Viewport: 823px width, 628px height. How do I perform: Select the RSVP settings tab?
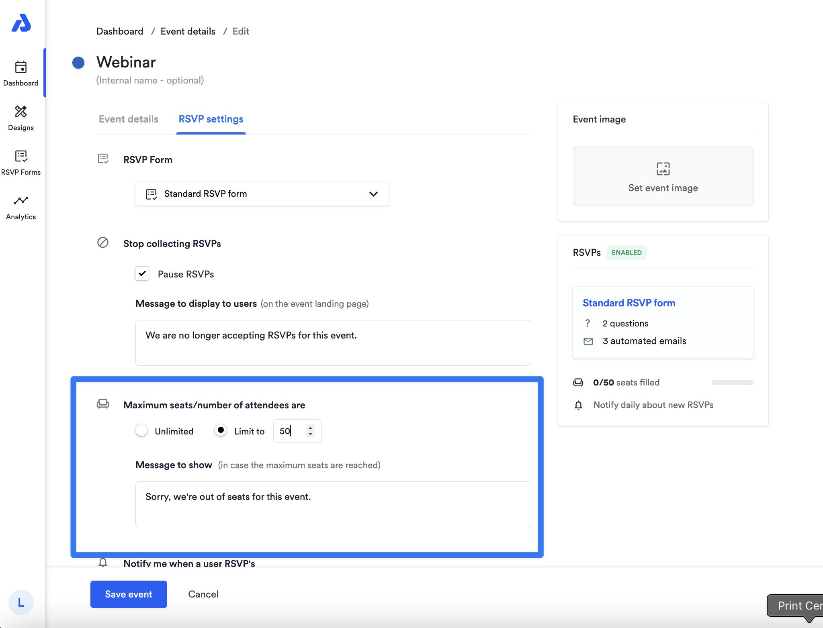pyautogui.click(x=211, y=119)
